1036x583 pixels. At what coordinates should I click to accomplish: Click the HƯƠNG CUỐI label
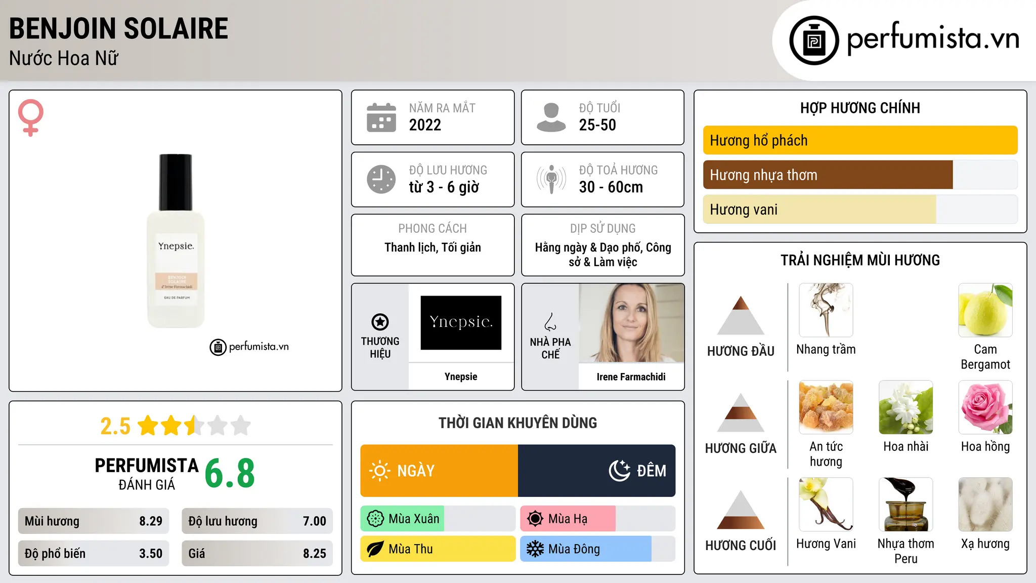(x=741, y=546)
